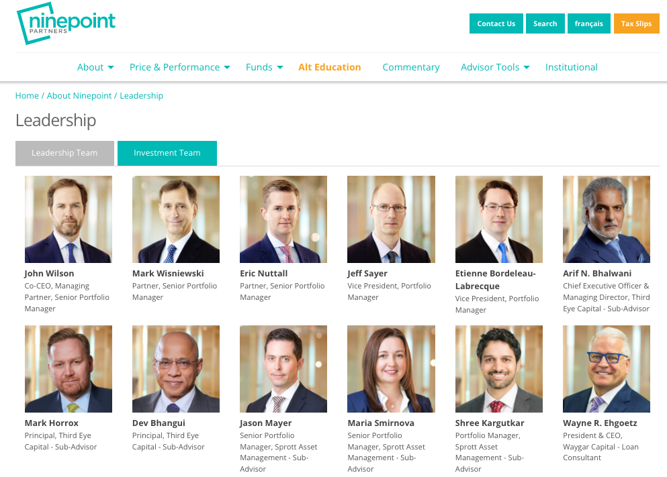The width and height of the screenshot is (667, 477).
Task: Click the Contact Us button
Action: coord(496,23)
